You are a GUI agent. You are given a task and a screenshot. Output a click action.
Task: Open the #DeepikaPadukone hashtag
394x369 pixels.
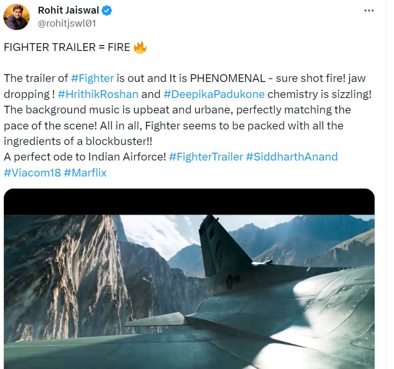[210, 93]
